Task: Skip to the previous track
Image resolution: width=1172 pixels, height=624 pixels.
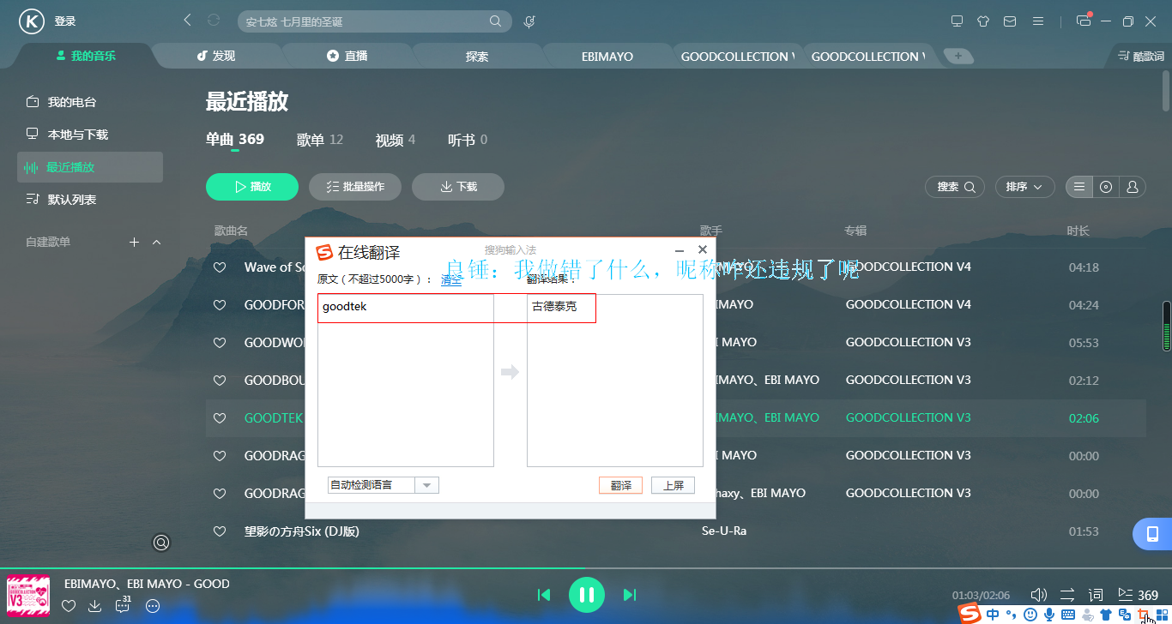Action: point(544,595)
